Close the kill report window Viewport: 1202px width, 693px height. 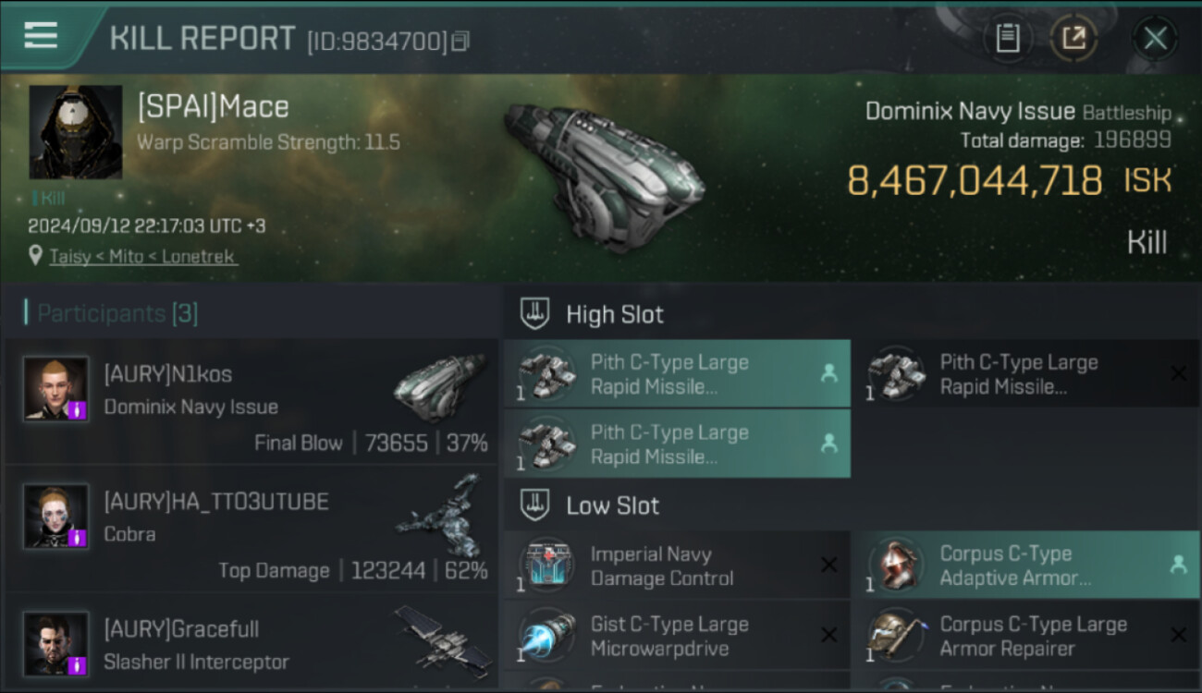(1155, 38)
